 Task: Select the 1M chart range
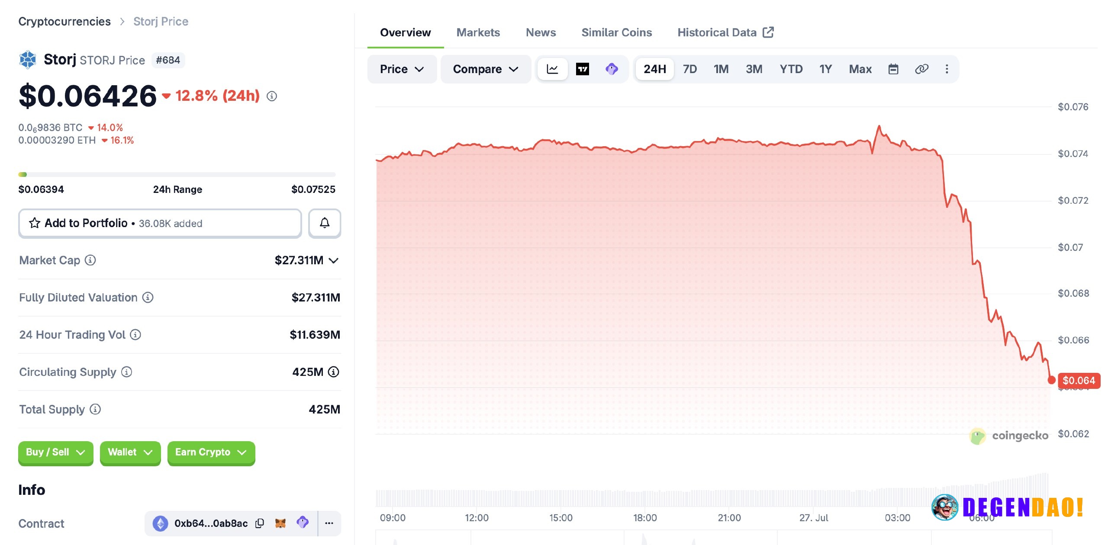pos(721,69)
